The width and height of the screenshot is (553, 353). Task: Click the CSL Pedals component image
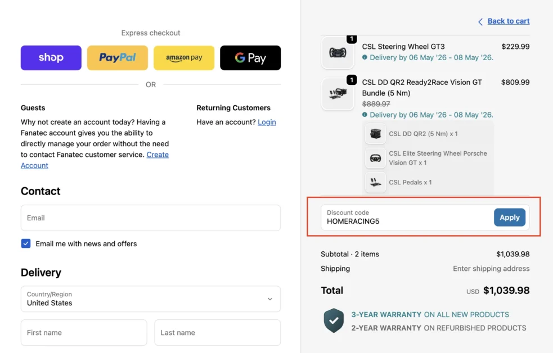[375, 182]
